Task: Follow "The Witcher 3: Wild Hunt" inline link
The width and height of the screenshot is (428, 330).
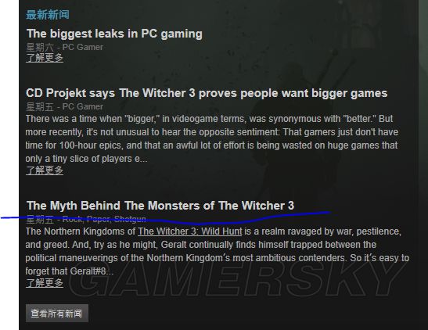Action: click(x=190, y=231)
